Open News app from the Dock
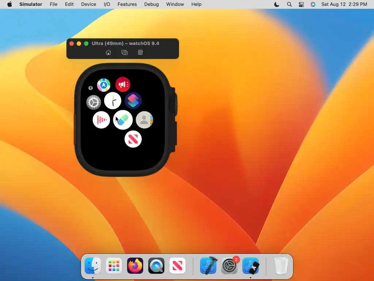The image size is (374, 281). point(178,266)
